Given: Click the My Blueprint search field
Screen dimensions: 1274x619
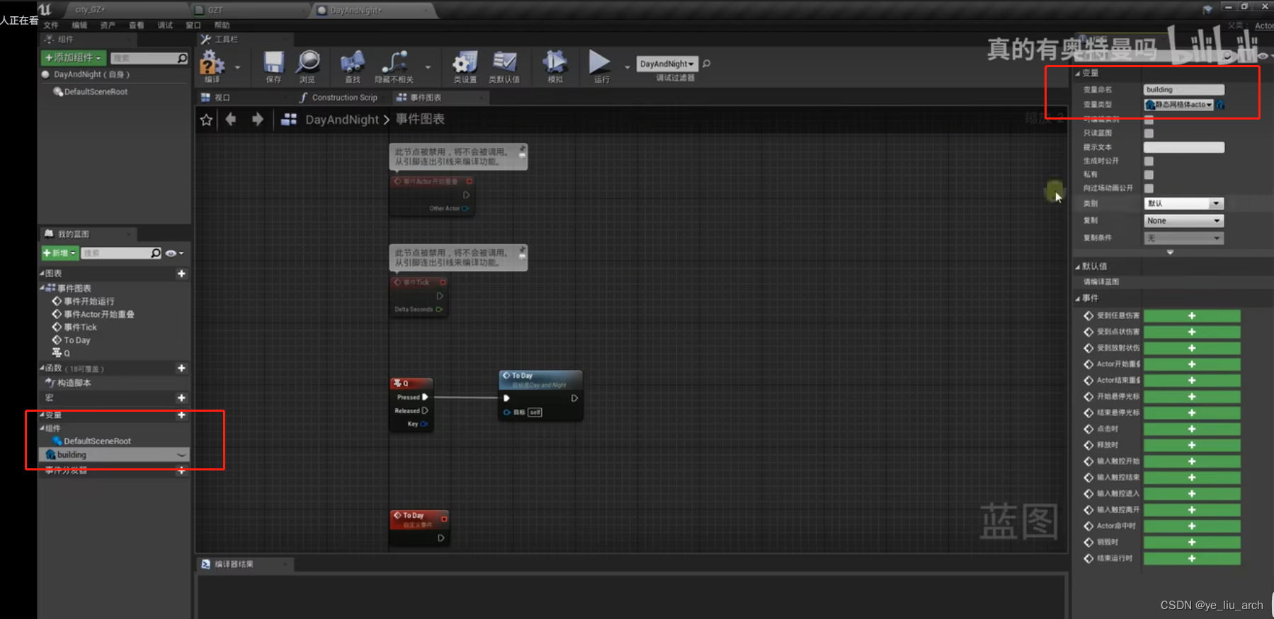Looking at the screenshot, I should click(x=121, y=253).
